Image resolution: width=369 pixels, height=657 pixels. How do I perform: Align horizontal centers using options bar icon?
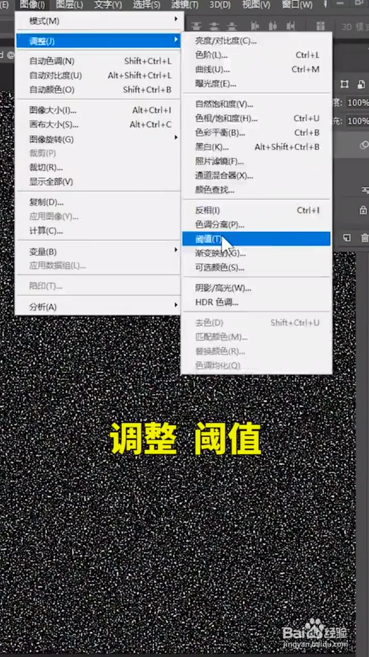pos(272,26)
